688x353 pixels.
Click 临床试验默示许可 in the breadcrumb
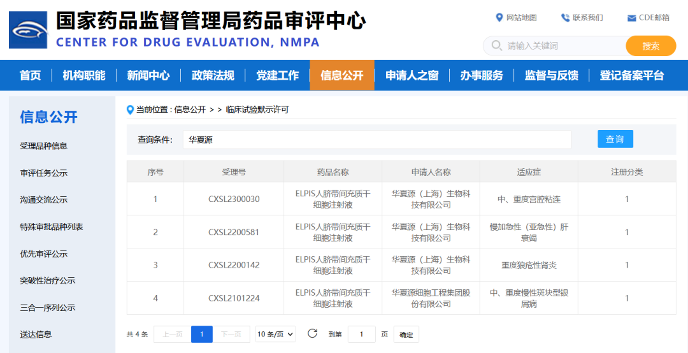pyautogui.click(x=257, y=110)
